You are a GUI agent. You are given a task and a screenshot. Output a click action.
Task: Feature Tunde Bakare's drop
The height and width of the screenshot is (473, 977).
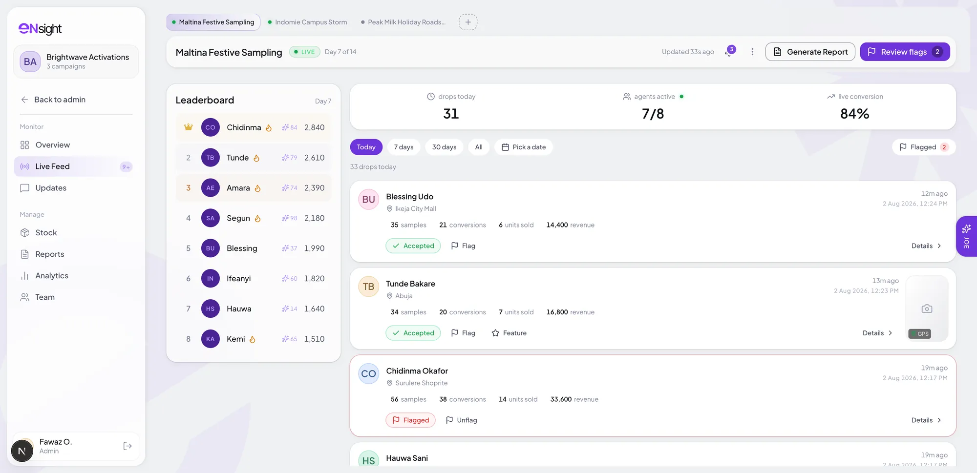pos(509,333)
